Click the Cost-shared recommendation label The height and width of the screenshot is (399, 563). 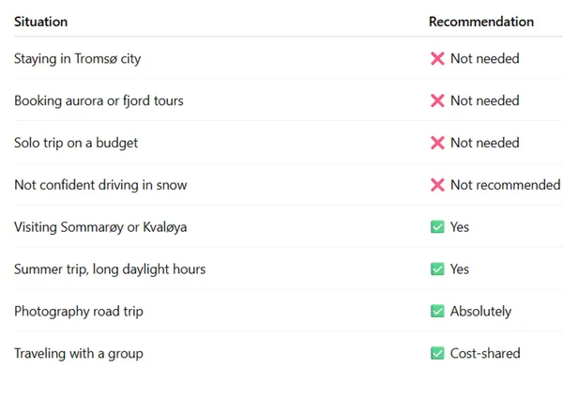pyautogui.click(x=485, y=353)
